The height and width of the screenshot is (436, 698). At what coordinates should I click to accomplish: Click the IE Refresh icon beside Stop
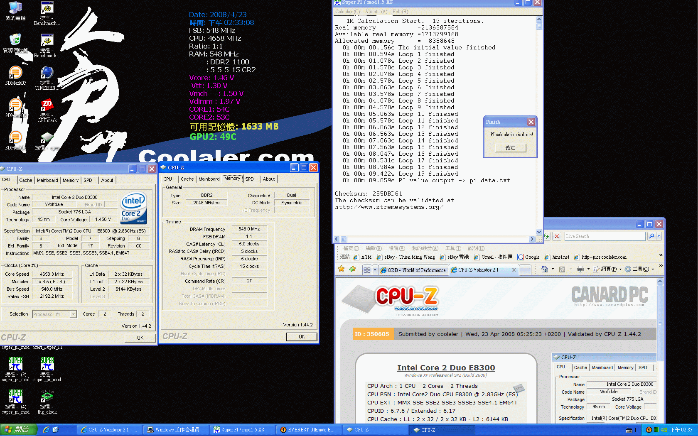pyautogui.click(x=547, y=236)
